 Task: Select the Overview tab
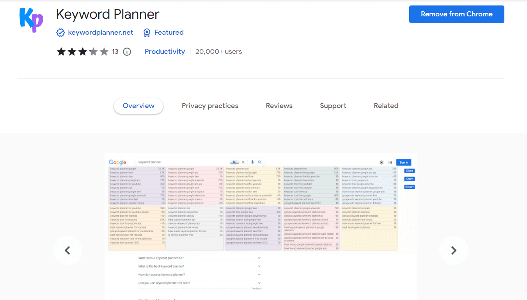[138, 106]
